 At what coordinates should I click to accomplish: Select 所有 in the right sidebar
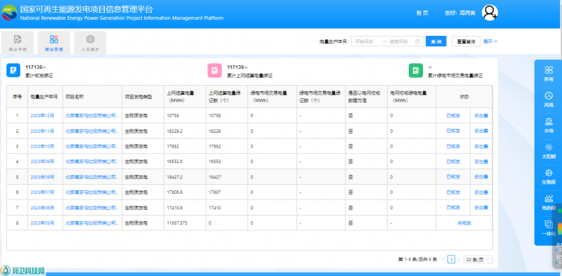(x=549, y=73)
